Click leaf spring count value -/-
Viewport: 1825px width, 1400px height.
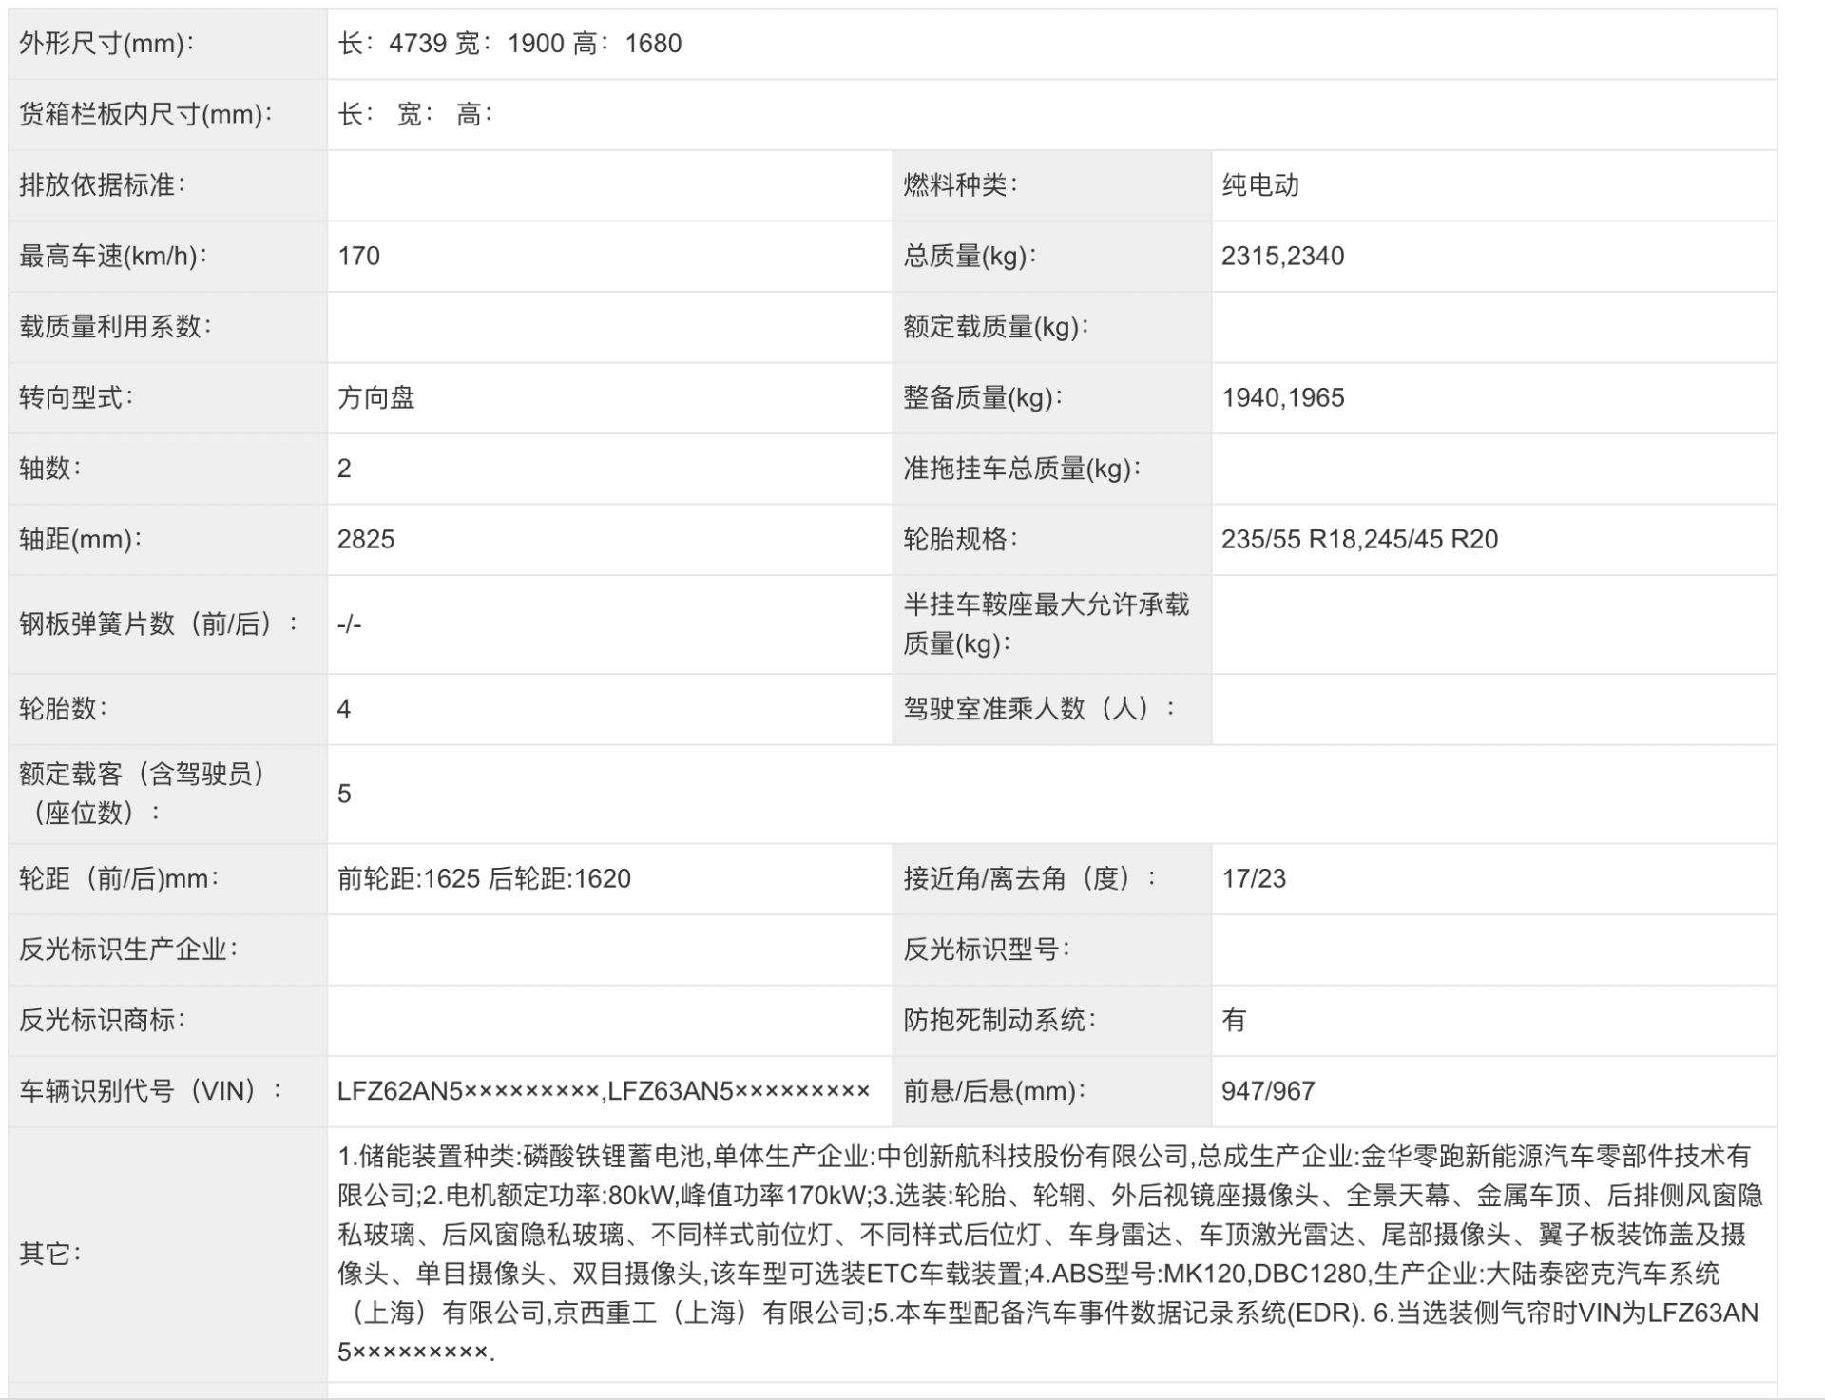[349, 624]
